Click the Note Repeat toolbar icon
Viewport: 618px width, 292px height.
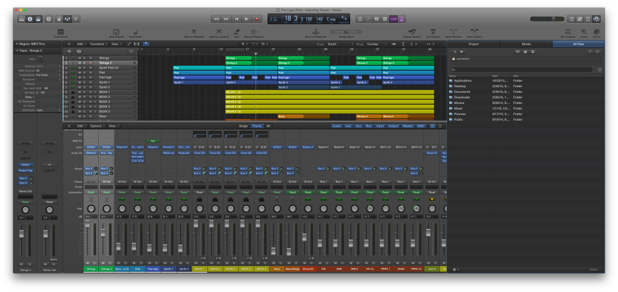pos(116,32)
